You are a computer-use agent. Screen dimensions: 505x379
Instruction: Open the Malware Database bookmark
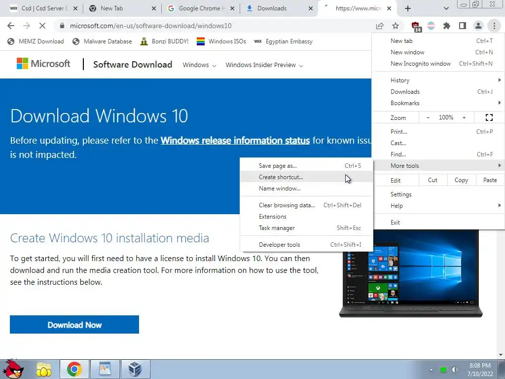tap(103, 41)
